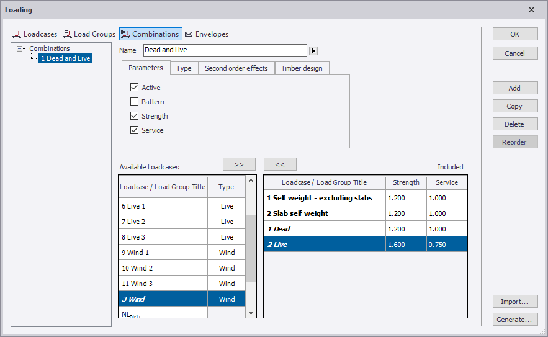Close the Loading dialog

(x=532, y=10)
